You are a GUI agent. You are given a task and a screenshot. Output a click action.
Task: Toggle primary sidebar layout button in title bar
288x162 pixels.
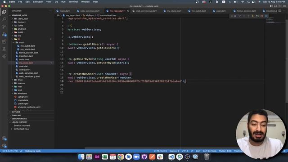(271, 6)
